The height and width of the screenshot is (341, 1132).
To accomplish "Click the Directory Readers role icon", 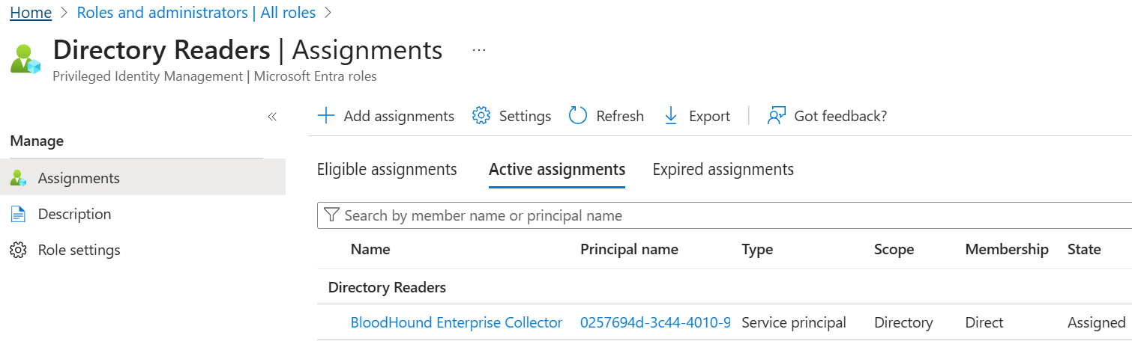I will click(25, 59).
